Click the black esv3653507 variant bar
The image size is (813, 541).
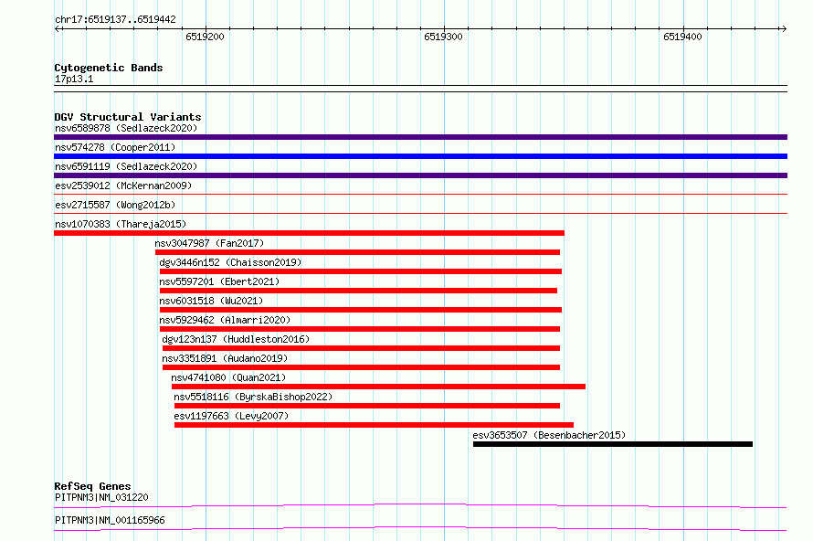click(x=613, y=444)
